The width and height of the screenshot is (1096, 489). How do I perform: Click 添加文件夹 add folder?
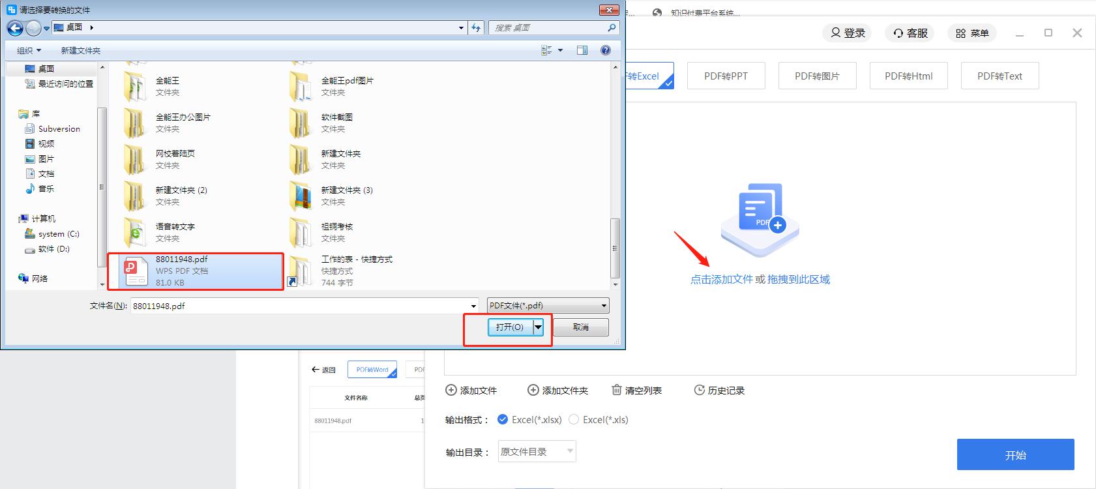(x=557, y=390)
